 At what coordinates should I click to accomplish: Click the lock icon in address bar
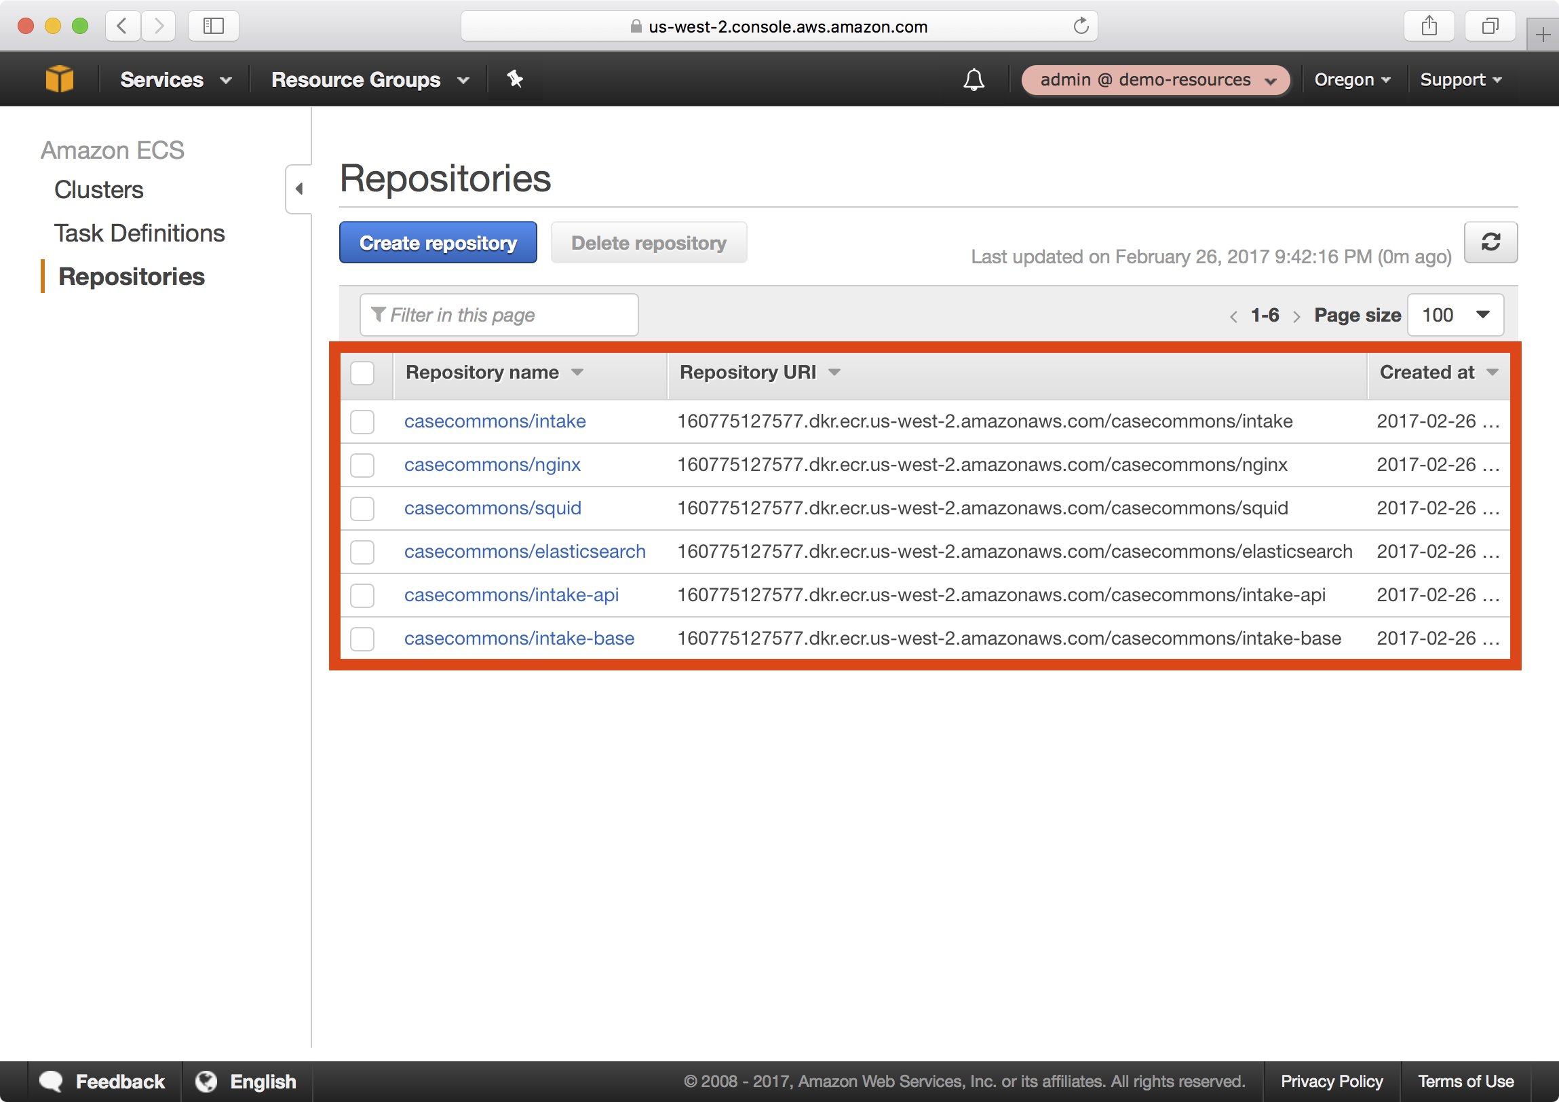tap(636, 26)
